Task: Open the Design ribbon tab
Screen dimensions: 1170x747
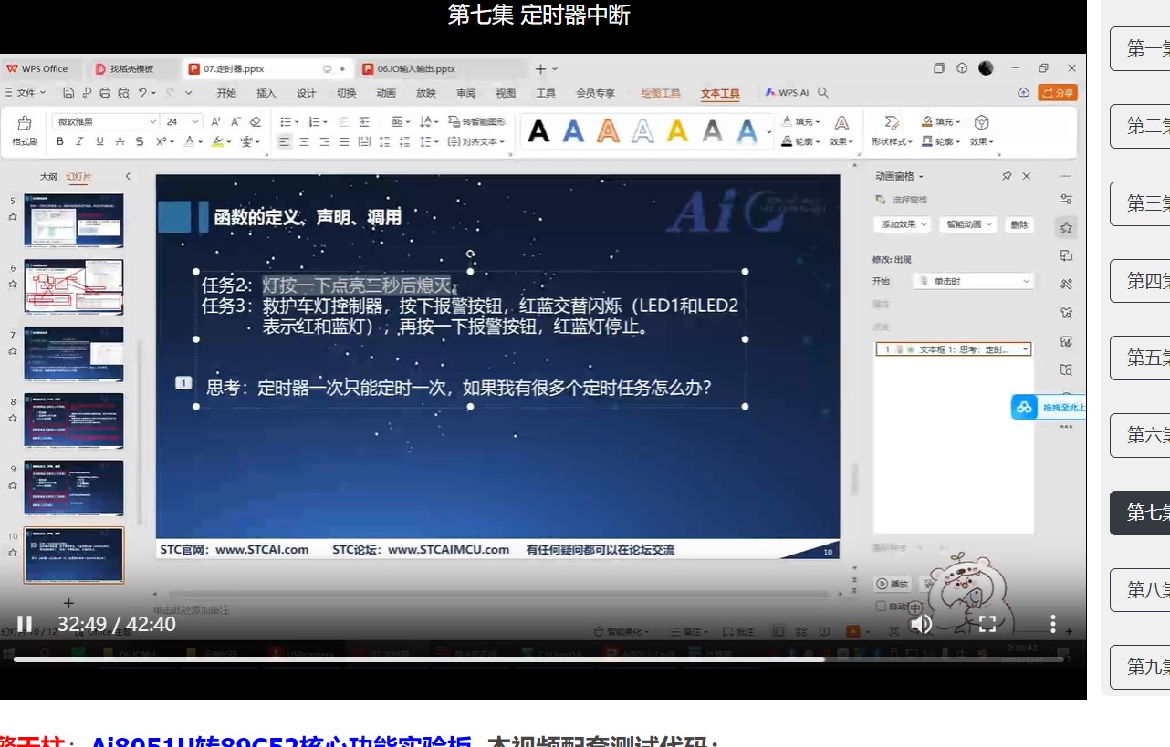Action: click(307, 93)
